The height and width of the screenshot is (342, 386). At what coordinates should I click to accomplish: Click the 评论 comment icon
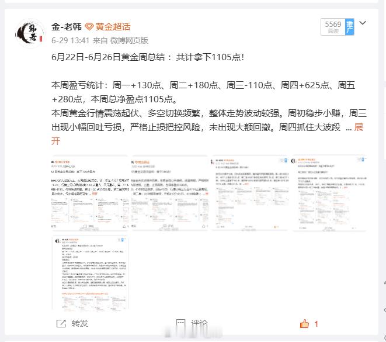point(180,323)
